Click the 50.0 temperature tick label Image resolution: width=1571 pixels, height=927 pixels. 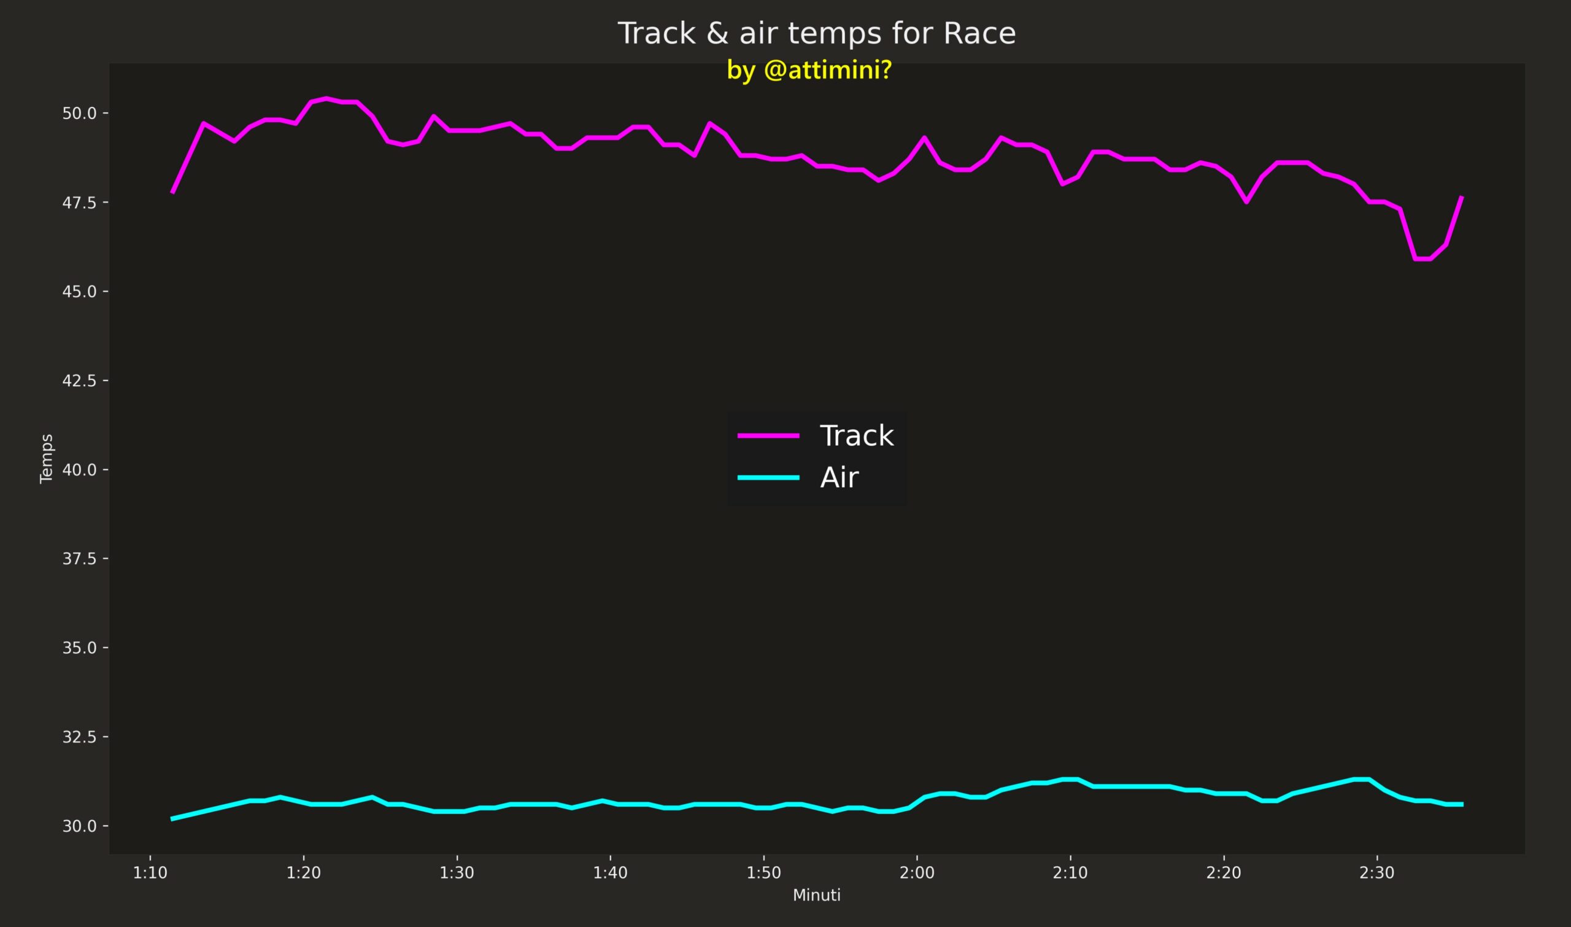79,113
